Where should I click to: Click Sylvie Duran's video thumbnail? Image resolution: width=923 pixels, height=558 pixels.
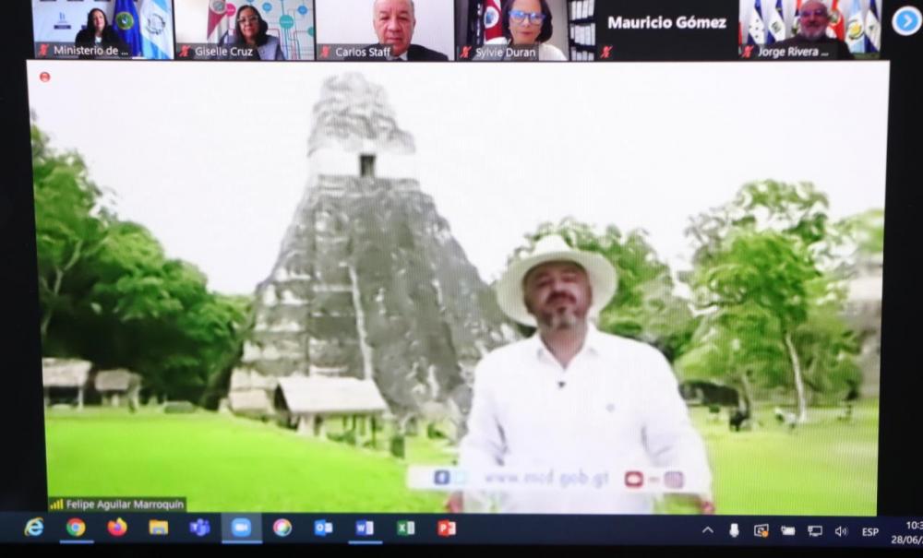pos(524,28)
